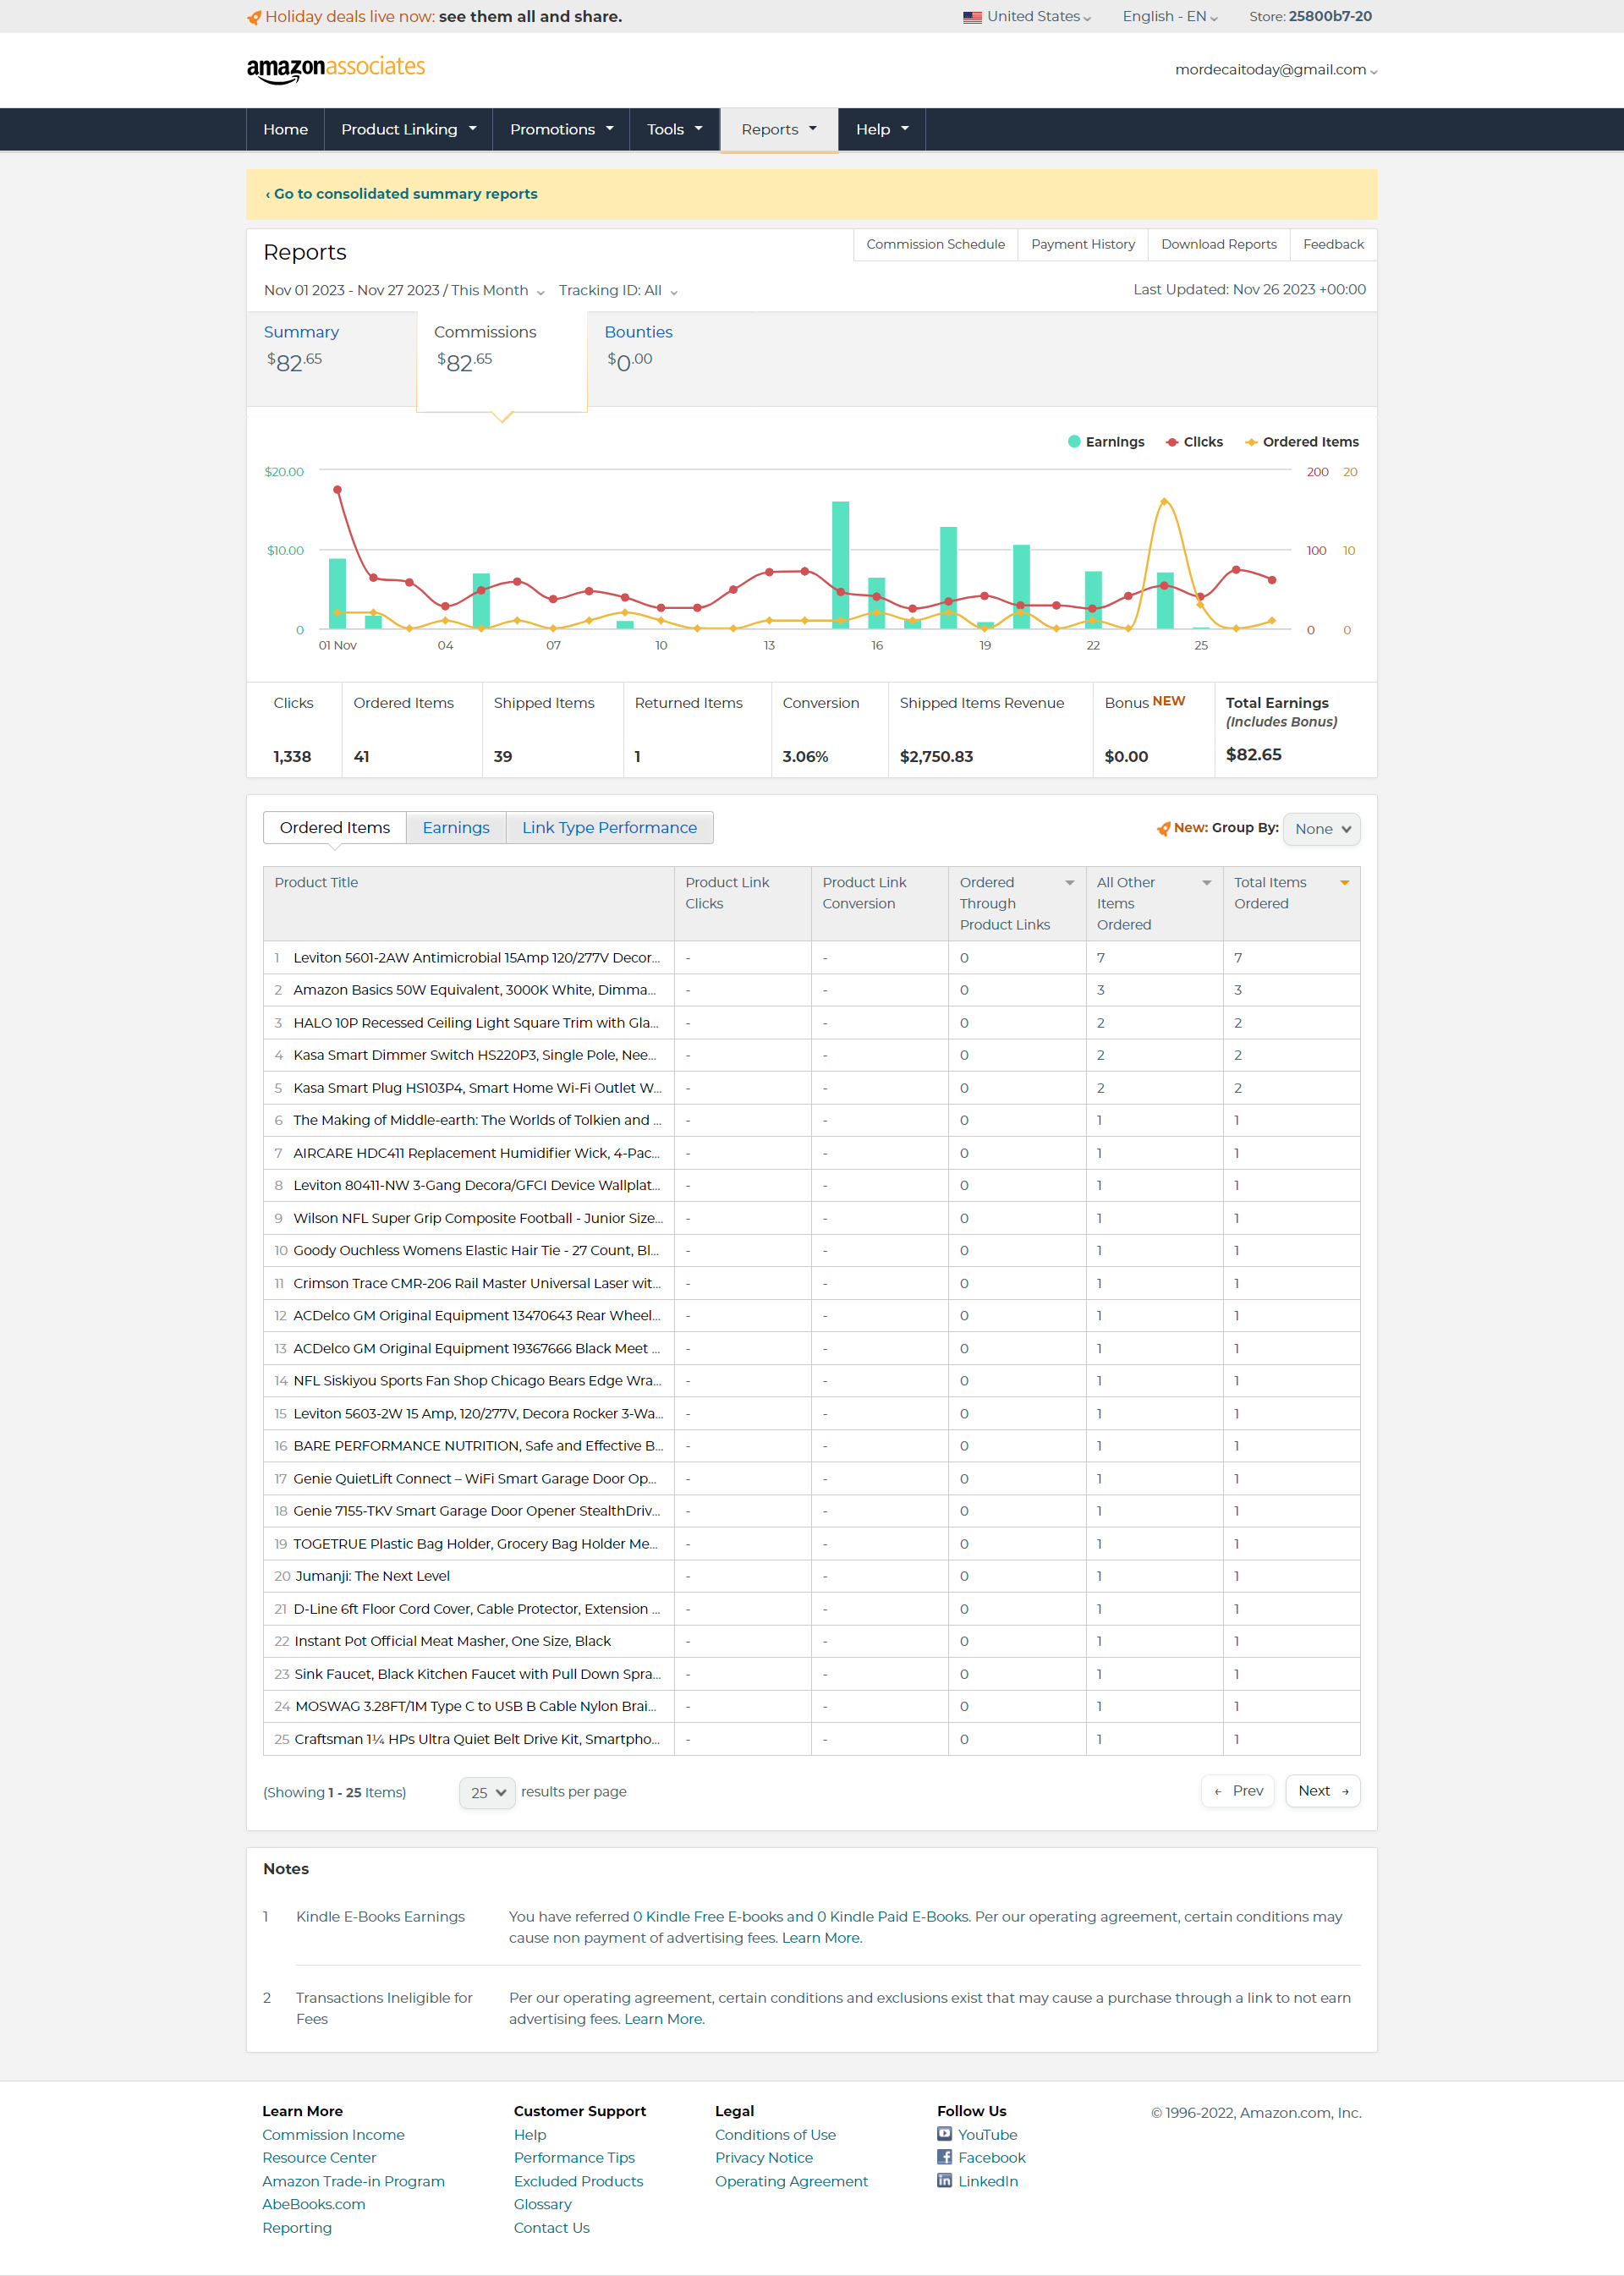Click the Next page button

tap(1322, 1791)
